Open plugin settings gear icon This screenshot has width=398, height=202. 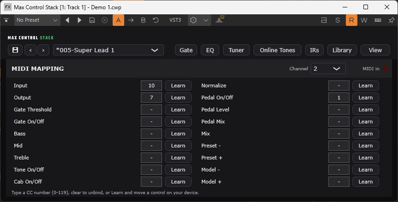193,20
